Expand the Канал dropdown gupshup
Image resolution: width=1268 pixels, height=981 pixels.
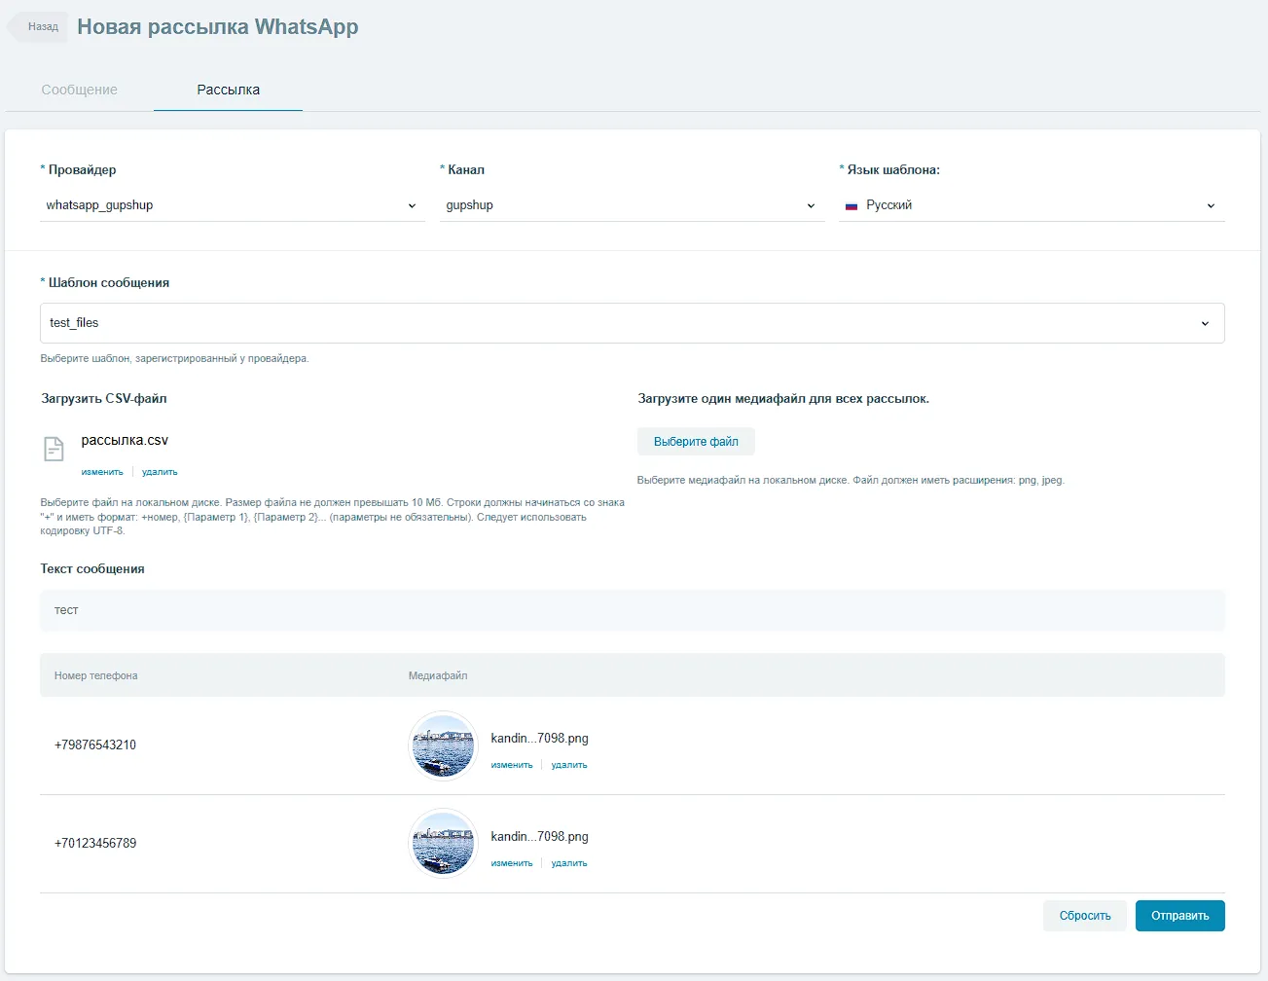click(x=631, y=205)
